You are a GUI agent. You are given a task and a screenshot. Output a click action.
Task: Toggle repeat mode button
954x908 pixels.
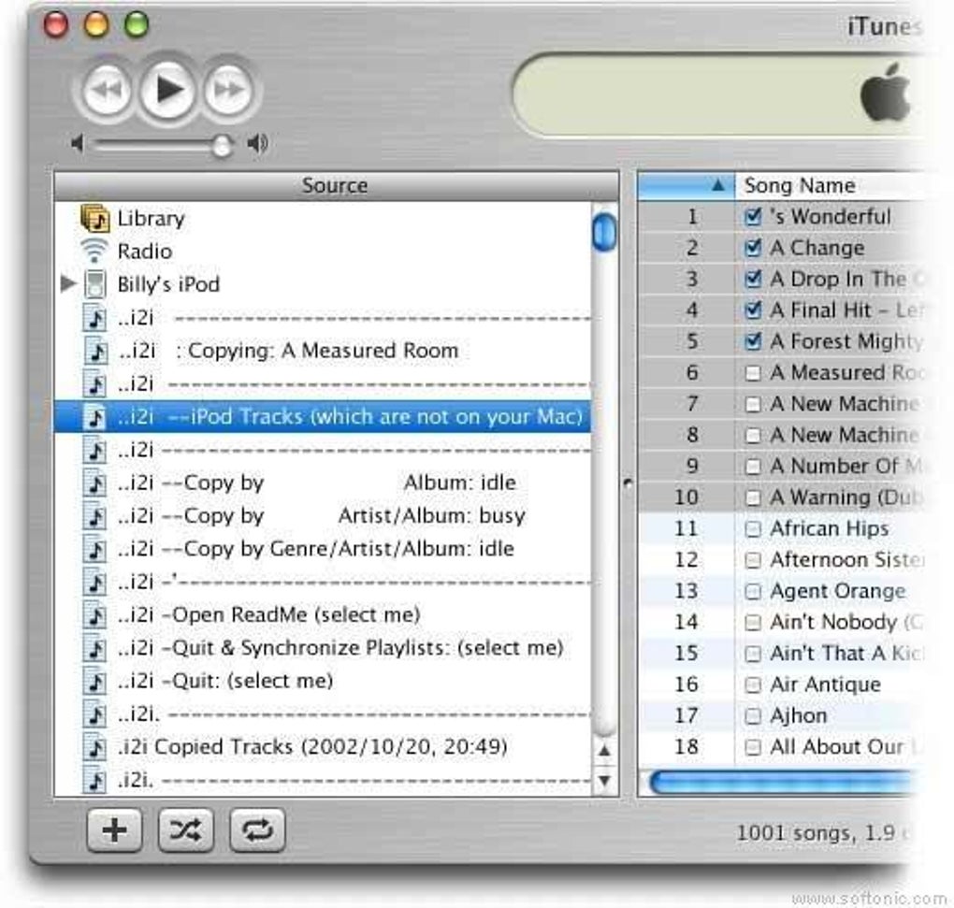point(257,829)
